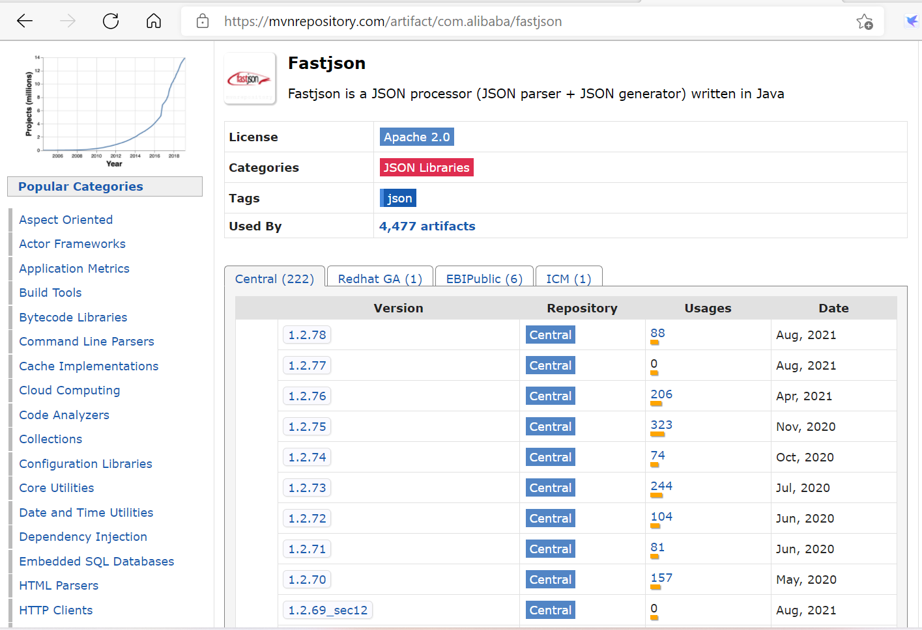Open Cache Implementations category
Viewport: 922px width, 630px height.
click(89, 366)
